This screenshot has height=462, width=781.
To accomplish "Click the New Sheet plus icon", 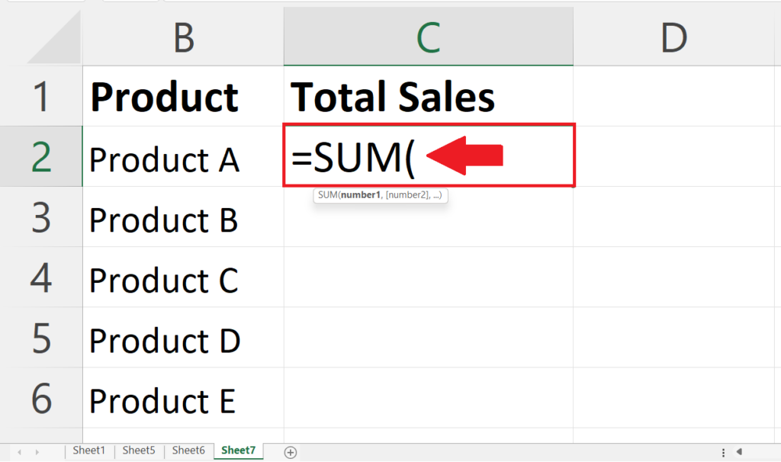I will click(x=291, y=452).
